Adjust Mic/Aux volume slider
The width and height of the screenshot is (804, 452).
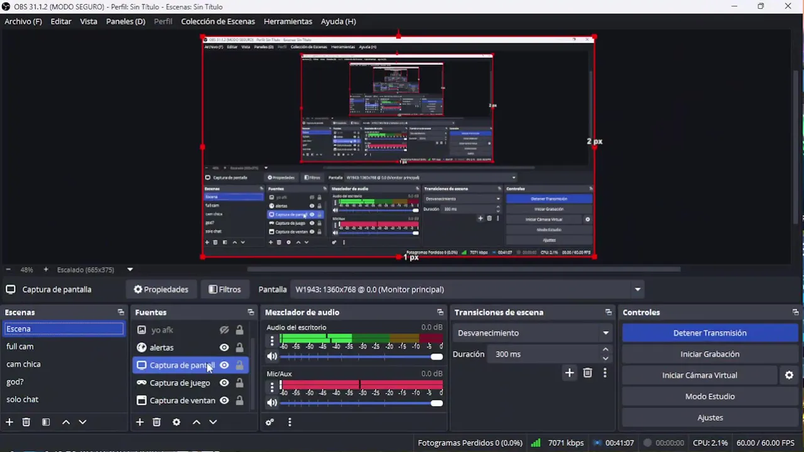coord(361,403)
